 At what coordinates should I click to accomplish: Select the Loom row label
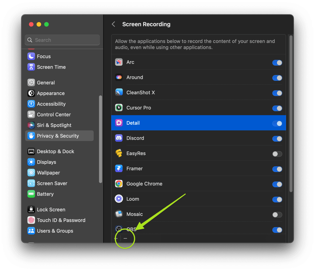coord(133,199)
